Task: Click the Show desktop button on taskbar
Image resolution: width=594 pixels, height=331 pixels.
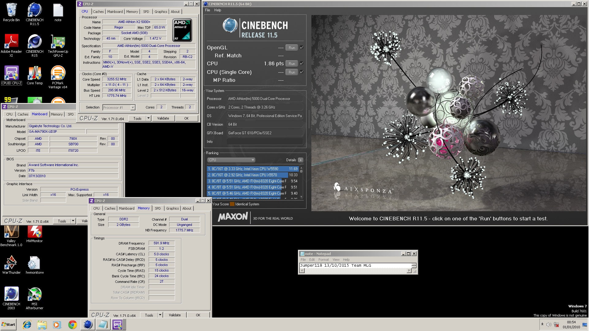Action: [585, 325]
